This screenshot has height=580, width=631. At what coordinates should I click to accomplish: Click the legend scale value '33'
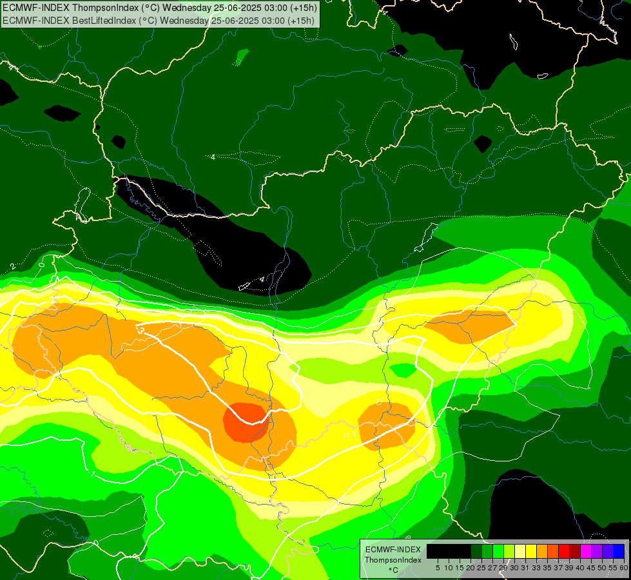coord(536,568)
